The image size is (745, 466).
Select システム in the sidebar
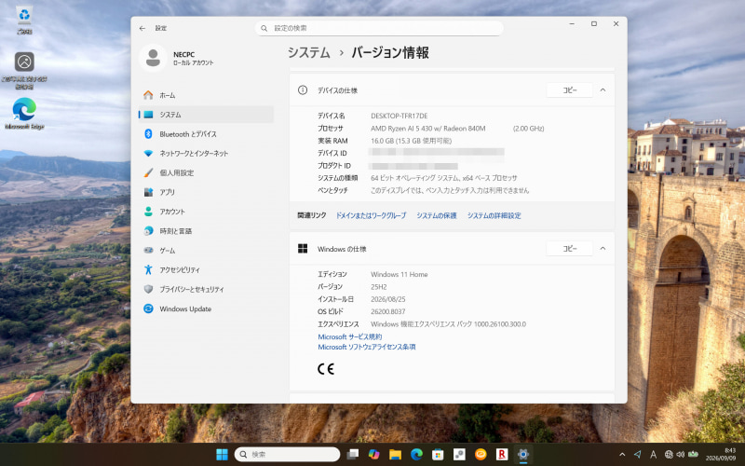click(x=206, y=115)
